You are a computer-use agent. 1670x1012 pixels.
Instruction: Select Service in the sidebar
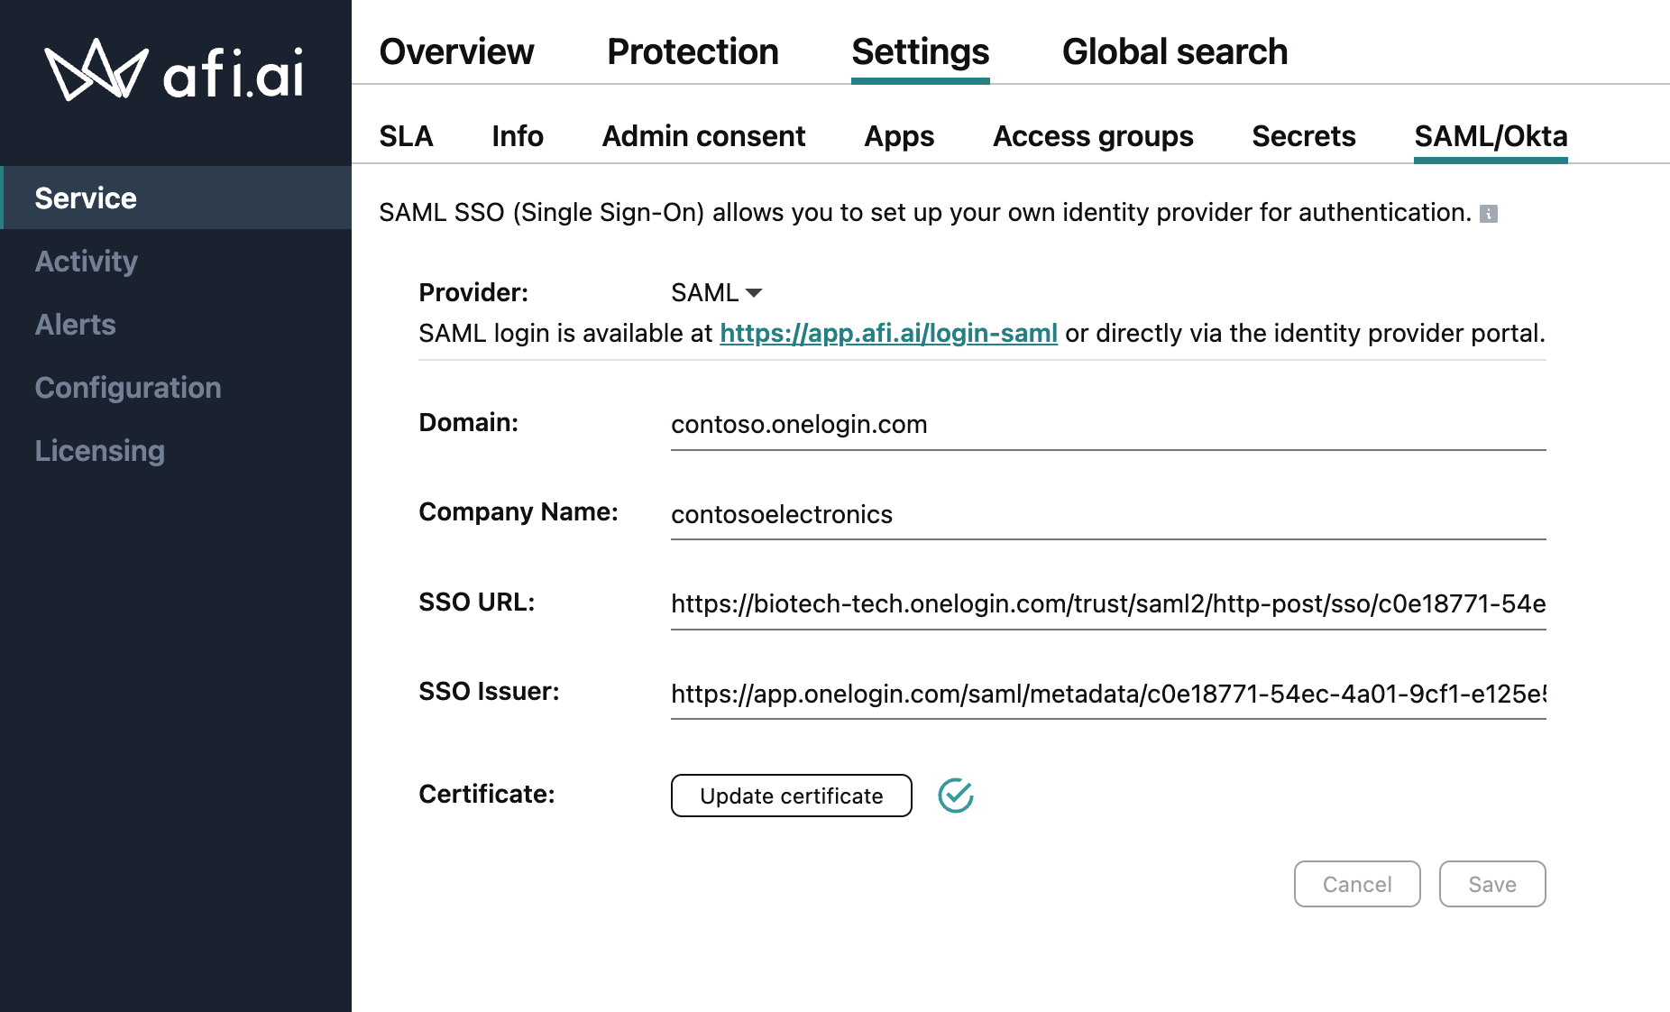pyautogui.click(x=176, y=198)
